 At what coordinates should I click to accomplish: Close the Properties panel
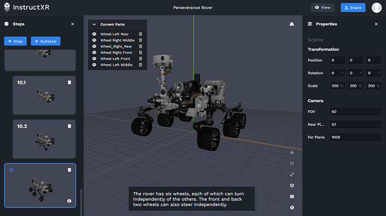(376, 24)
